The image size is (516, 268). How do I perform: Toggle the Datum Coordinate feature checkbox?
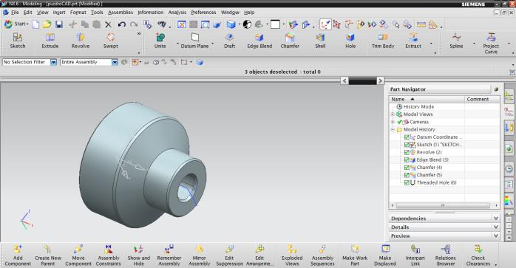pos(407,137)
